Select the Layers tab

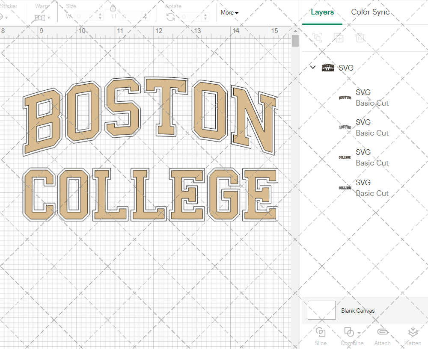tap(322, 12)
